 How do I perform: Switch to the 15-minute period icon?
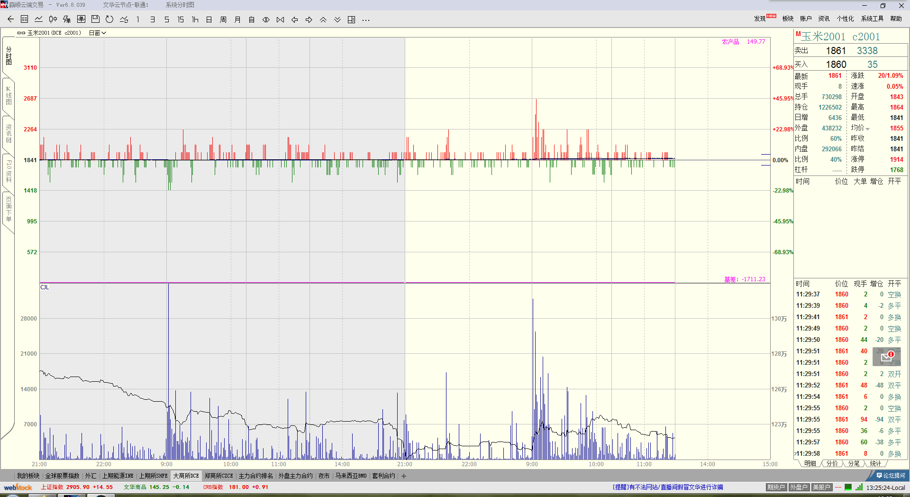[181, 19]
